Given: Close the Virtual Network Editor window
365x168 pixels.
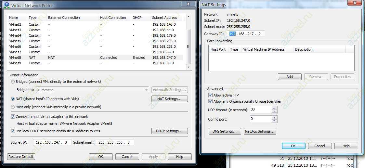Looking at the screenshot, I should (189, 4).
